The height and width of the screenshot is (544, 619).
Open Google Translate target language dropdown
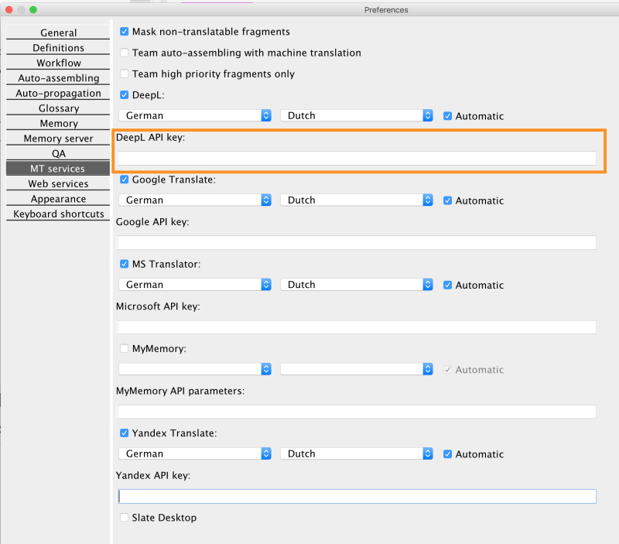tap(357, 200)
